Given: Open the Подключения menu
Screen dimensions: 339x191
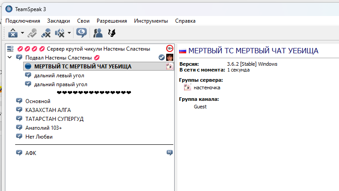Looking at the screenshot, I should click(x=23, y=21).
